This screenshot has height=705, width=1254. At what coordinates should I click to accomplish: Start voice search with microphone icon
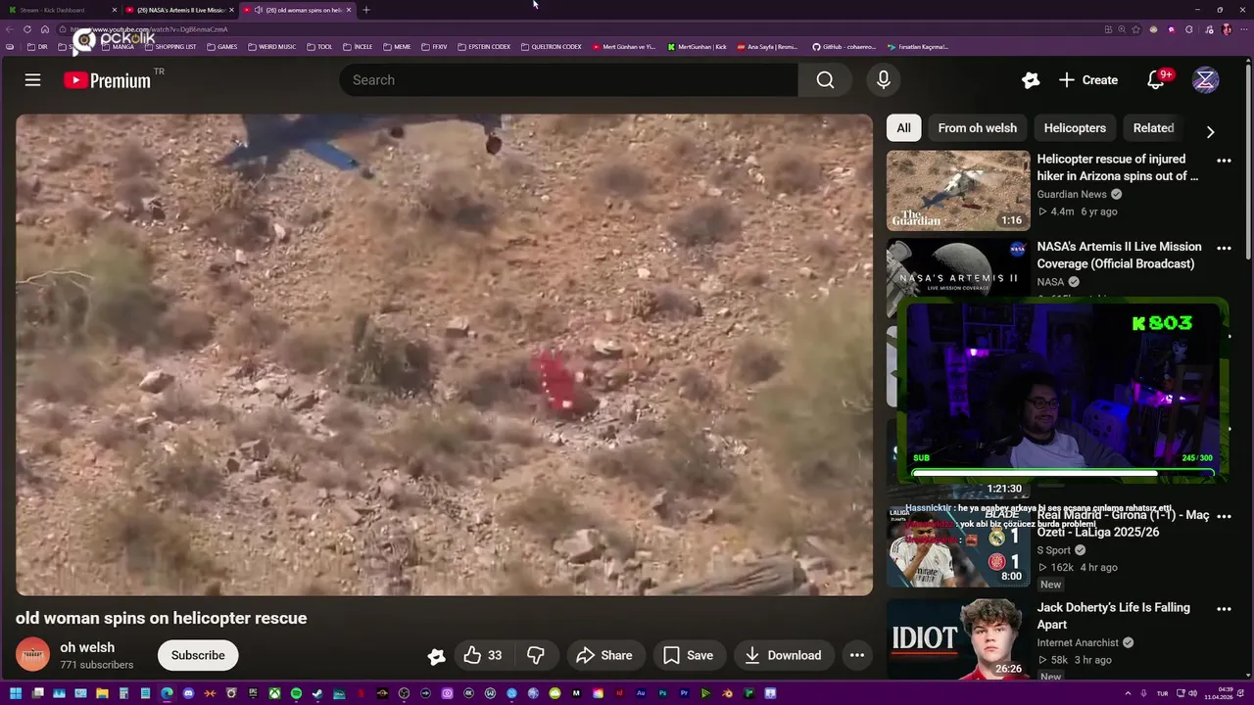point(884,80)
